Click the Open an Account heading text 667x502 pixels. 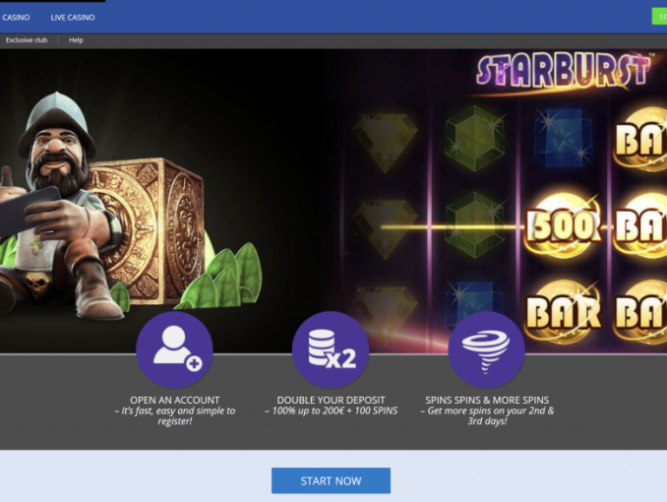(x=175, y=401)
